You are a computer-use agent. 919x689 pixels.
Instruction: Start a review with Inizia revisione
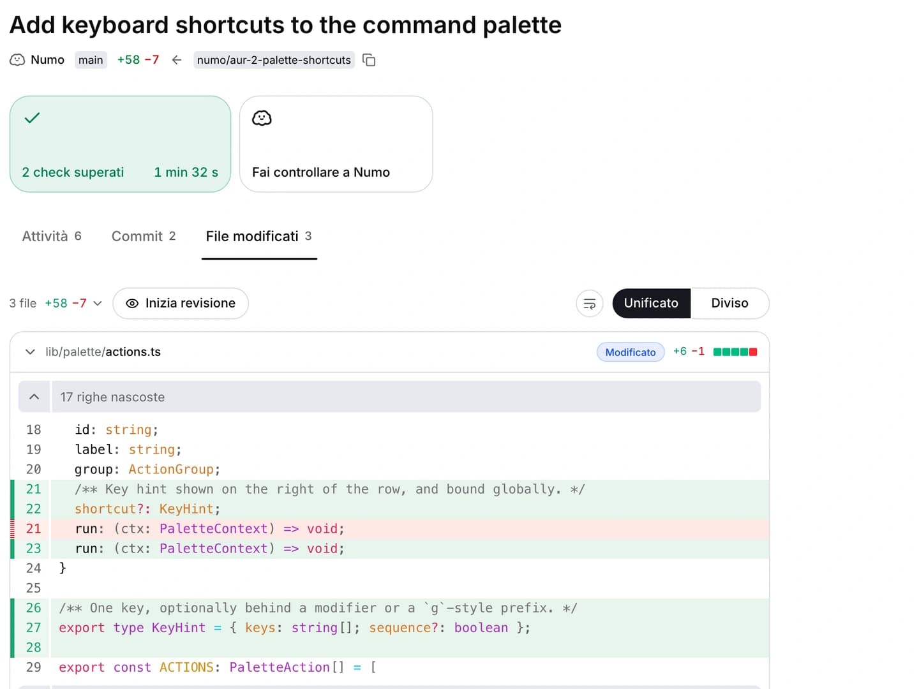181,304
